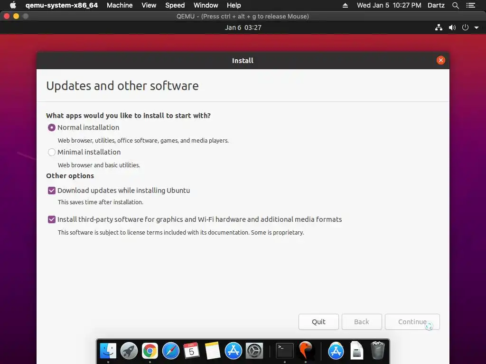The height and width of the screenshot is (364, 486).
Task: Open App Store icon beside System Preferences
Action: [x=234, y=351]
